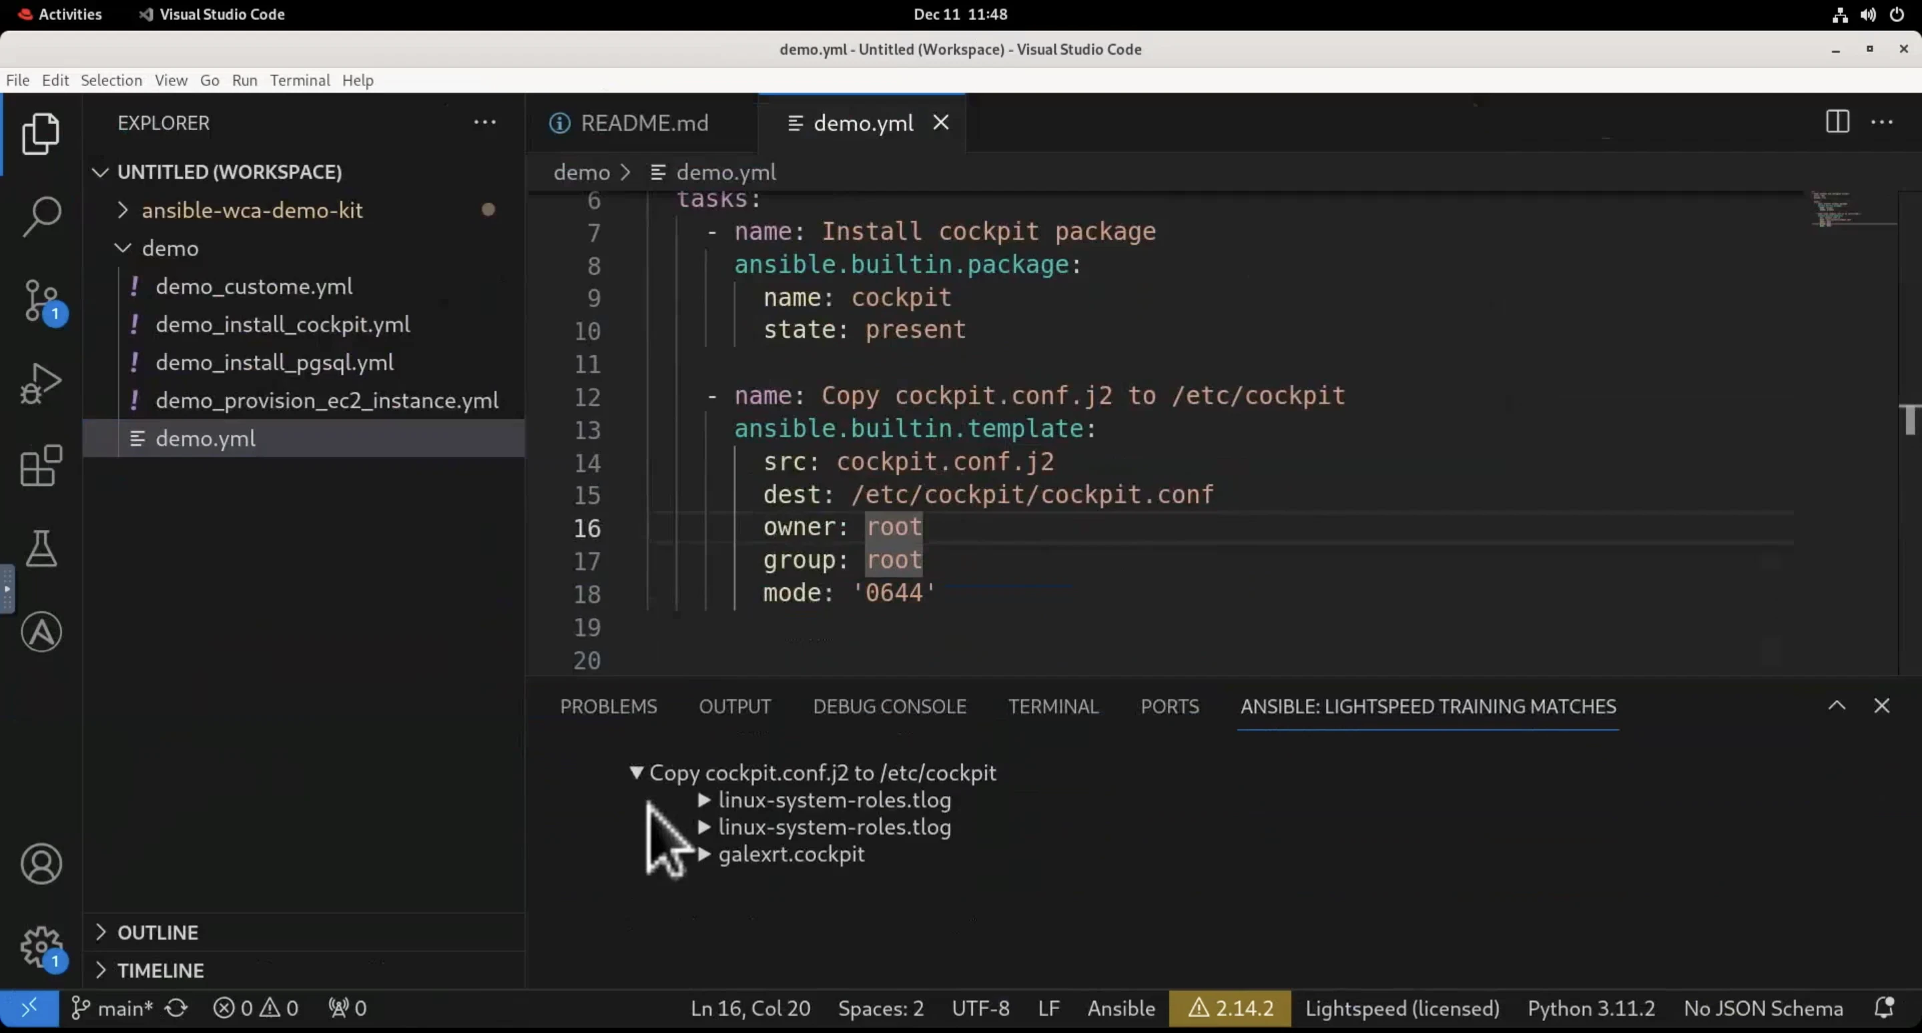Split the editor to the right
Screen dimensions: 1922x1033
1837,121
